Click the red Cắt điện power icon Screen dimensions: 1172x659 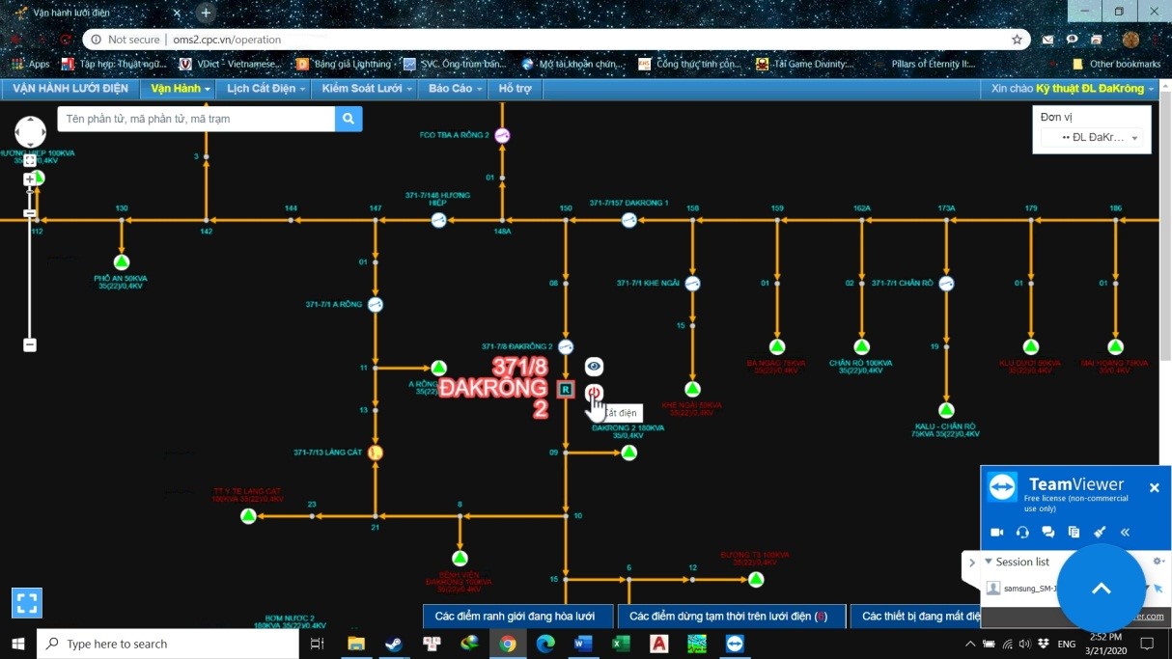594,392
